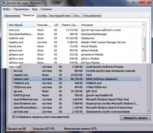The width and height of the screenshot is (153, 133).
Task: Select the RtHDVCpl.exe process
Action: pyautogui.click(x=76, y=95)
